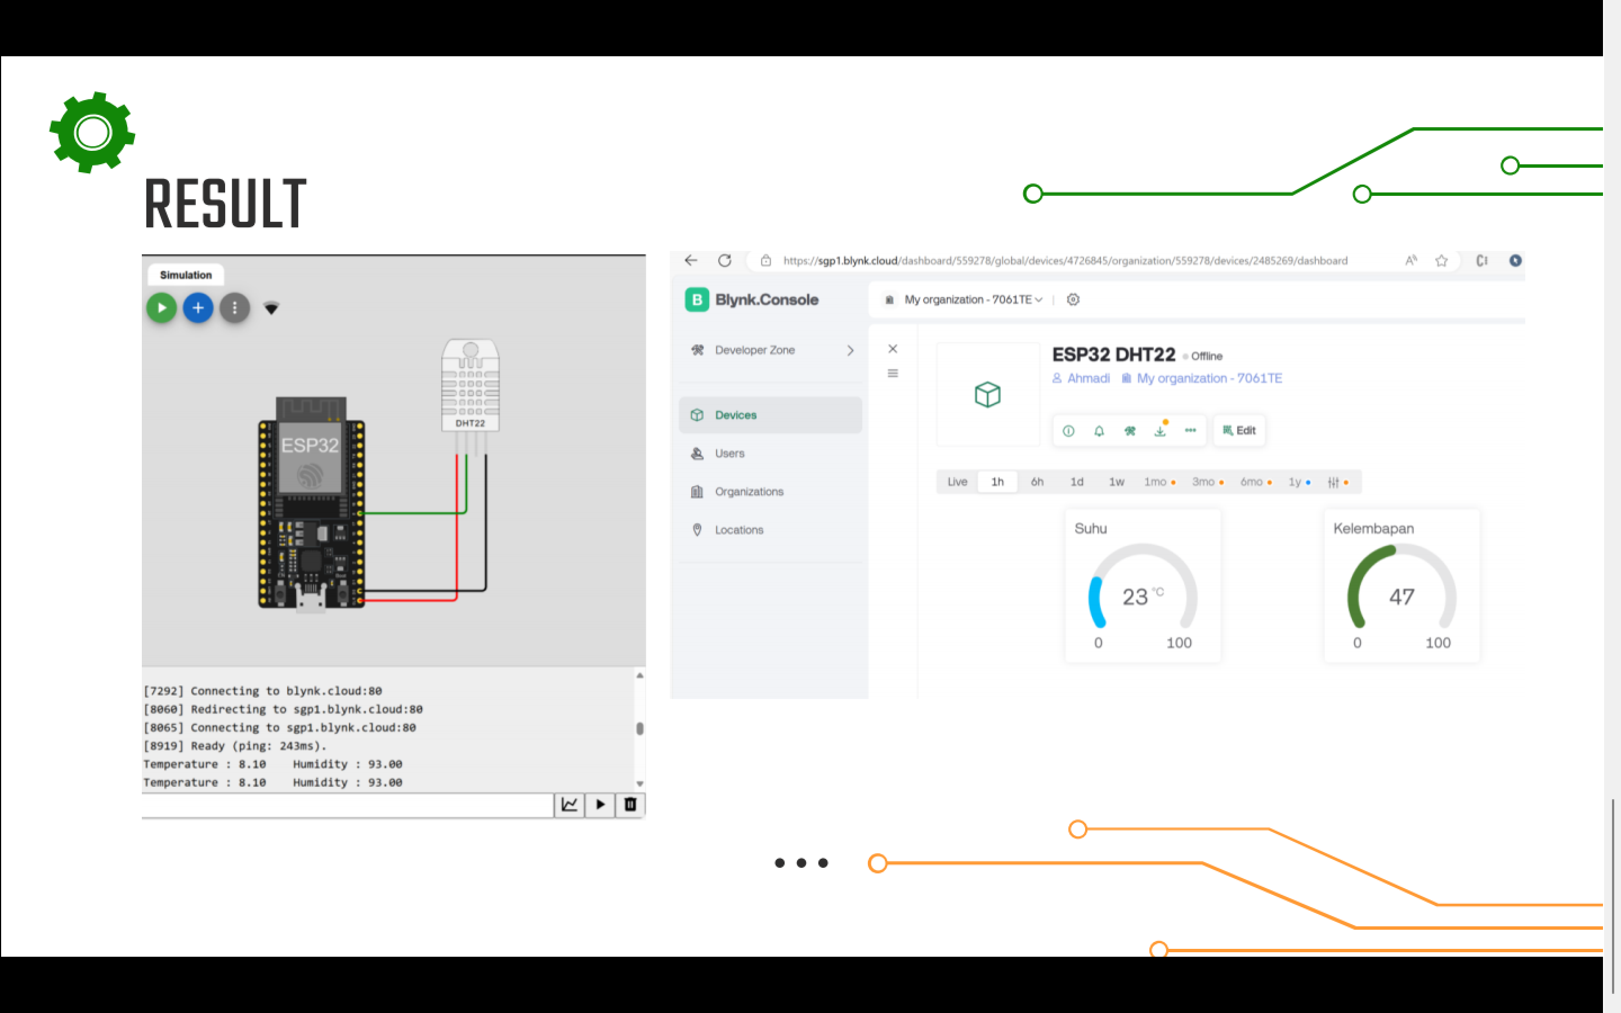This screenshot has width=1621, height=1013.
Task: Click the Suhu temperature gauge
Action: tap(1143, 586)
